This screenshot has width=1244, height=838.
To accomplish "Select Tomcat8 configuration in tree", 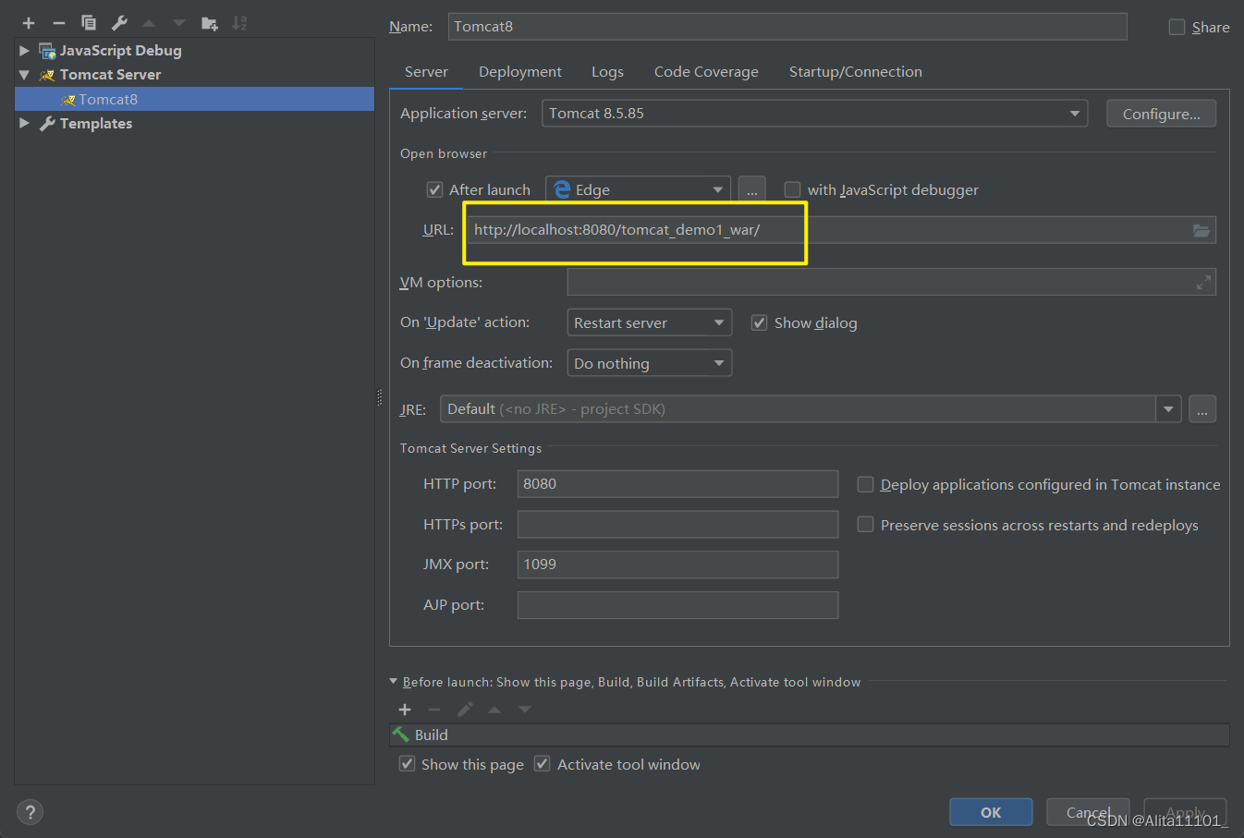I will pyautogui.click(x=194, y=99).
